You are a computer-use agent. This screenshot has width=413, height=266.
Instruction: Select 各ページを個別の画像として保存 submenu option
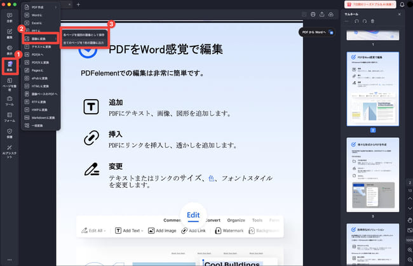tap(84, 35)
